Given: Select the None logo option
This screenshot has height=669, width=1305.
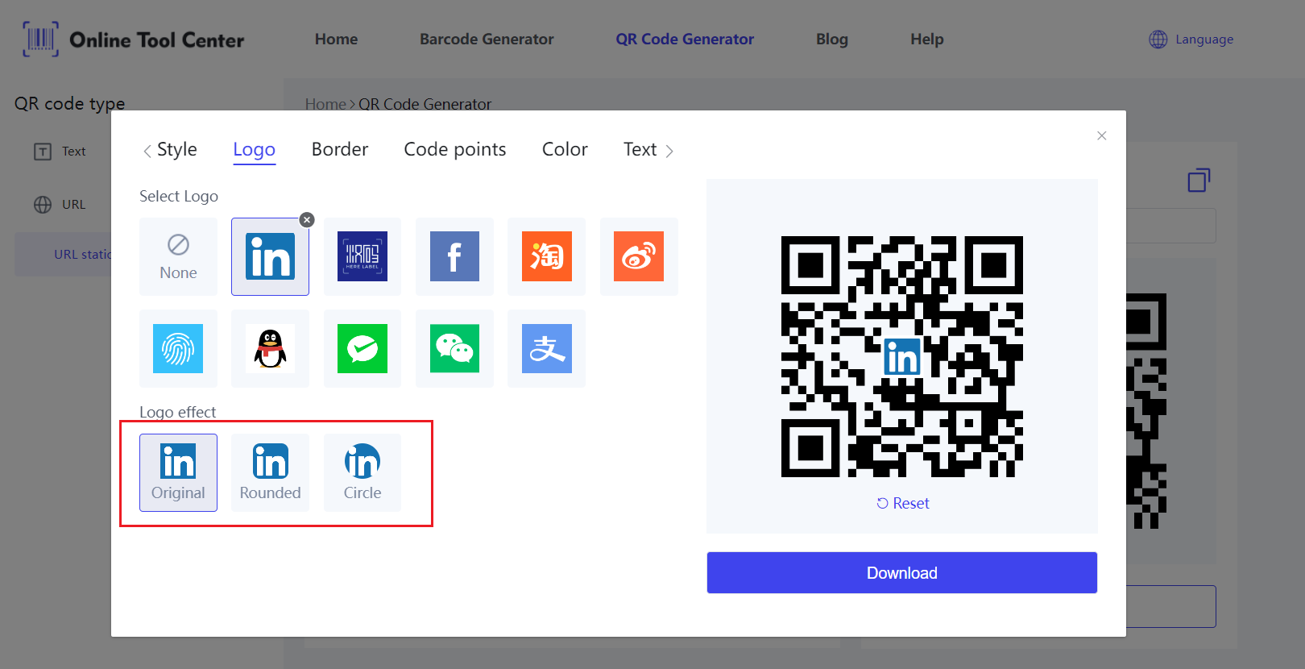Looking at the screenshot, I should click(178, 256).
